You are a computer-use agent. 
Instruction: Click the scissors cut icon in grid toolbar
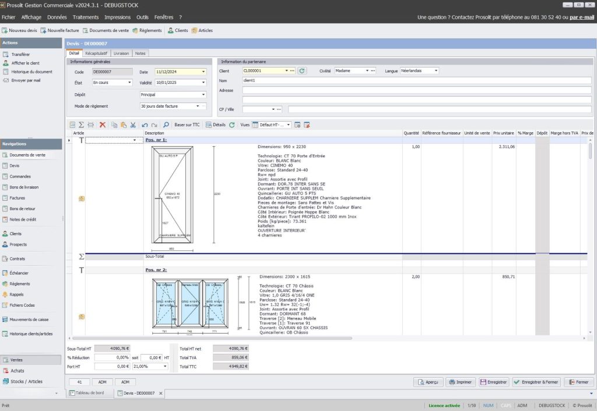click(133, 125)
